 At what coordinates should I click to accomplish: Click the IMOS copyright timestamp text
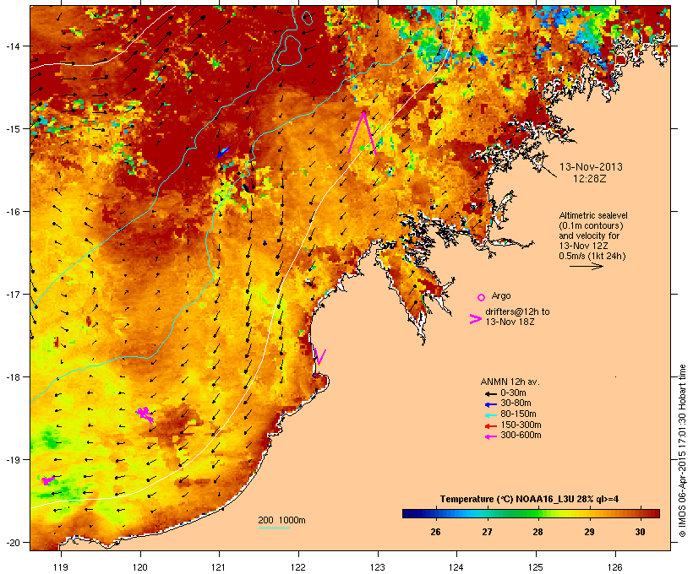682,451
